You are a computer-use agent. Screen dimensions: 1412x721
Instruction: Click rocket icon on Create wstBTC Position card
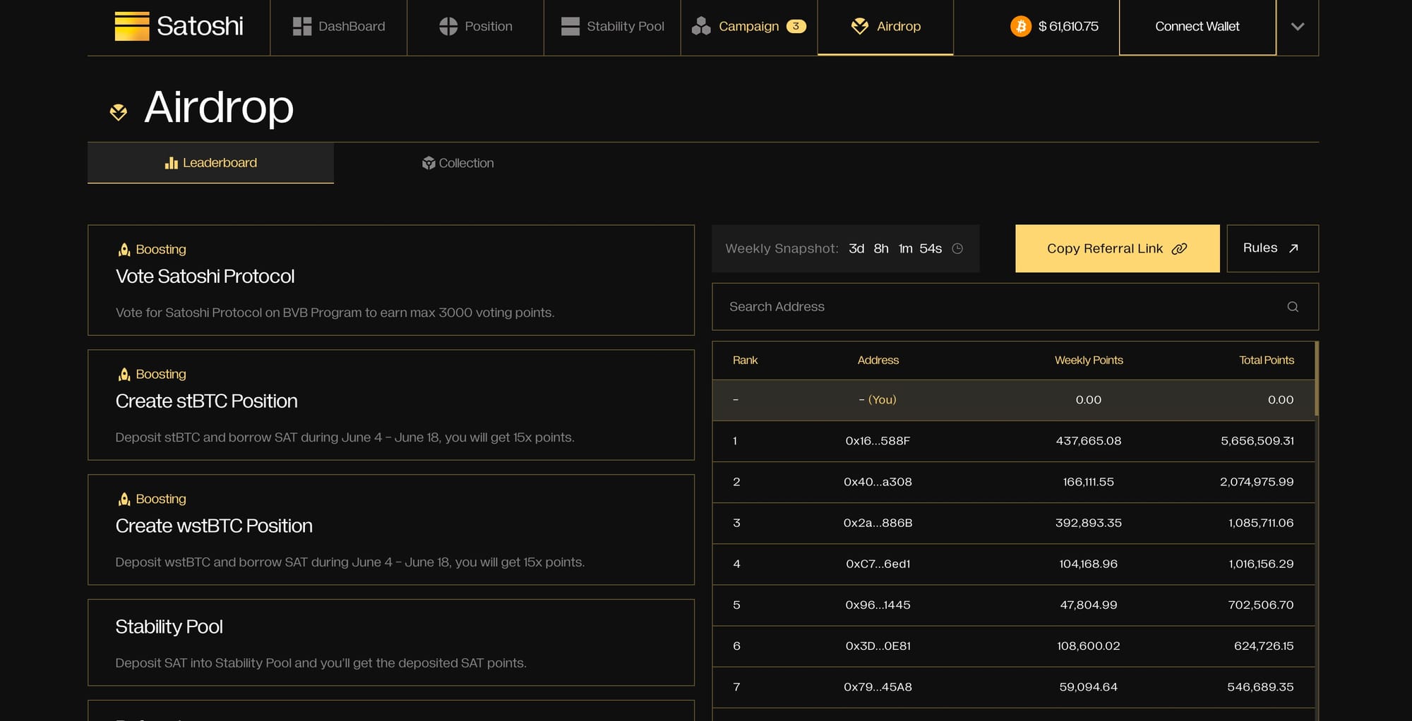(x=124, y=499)
